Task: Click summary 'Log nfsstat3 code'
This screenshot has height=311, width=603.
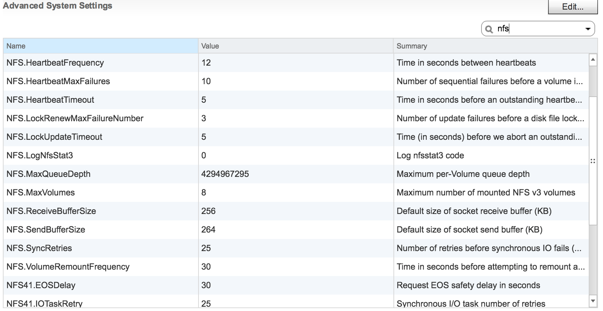Action: click(x=430, y=155)
